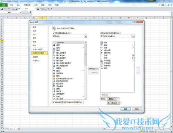Image resolution: width=173 pixels, height=133 pixels.
Task: Click the zoom slider in status bar
Action: (164, 131)
